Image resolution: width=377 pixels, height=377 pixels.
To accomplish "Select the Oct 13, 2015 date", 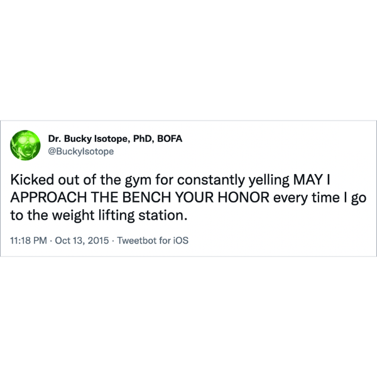I will [x=82, y=241].
